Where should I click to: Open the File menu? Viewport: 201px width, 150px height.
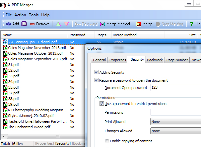[9, 15]
